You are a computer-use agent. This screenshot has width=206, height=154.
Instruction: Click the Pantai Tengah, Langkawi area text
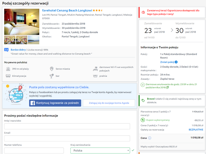coord(75,36)
